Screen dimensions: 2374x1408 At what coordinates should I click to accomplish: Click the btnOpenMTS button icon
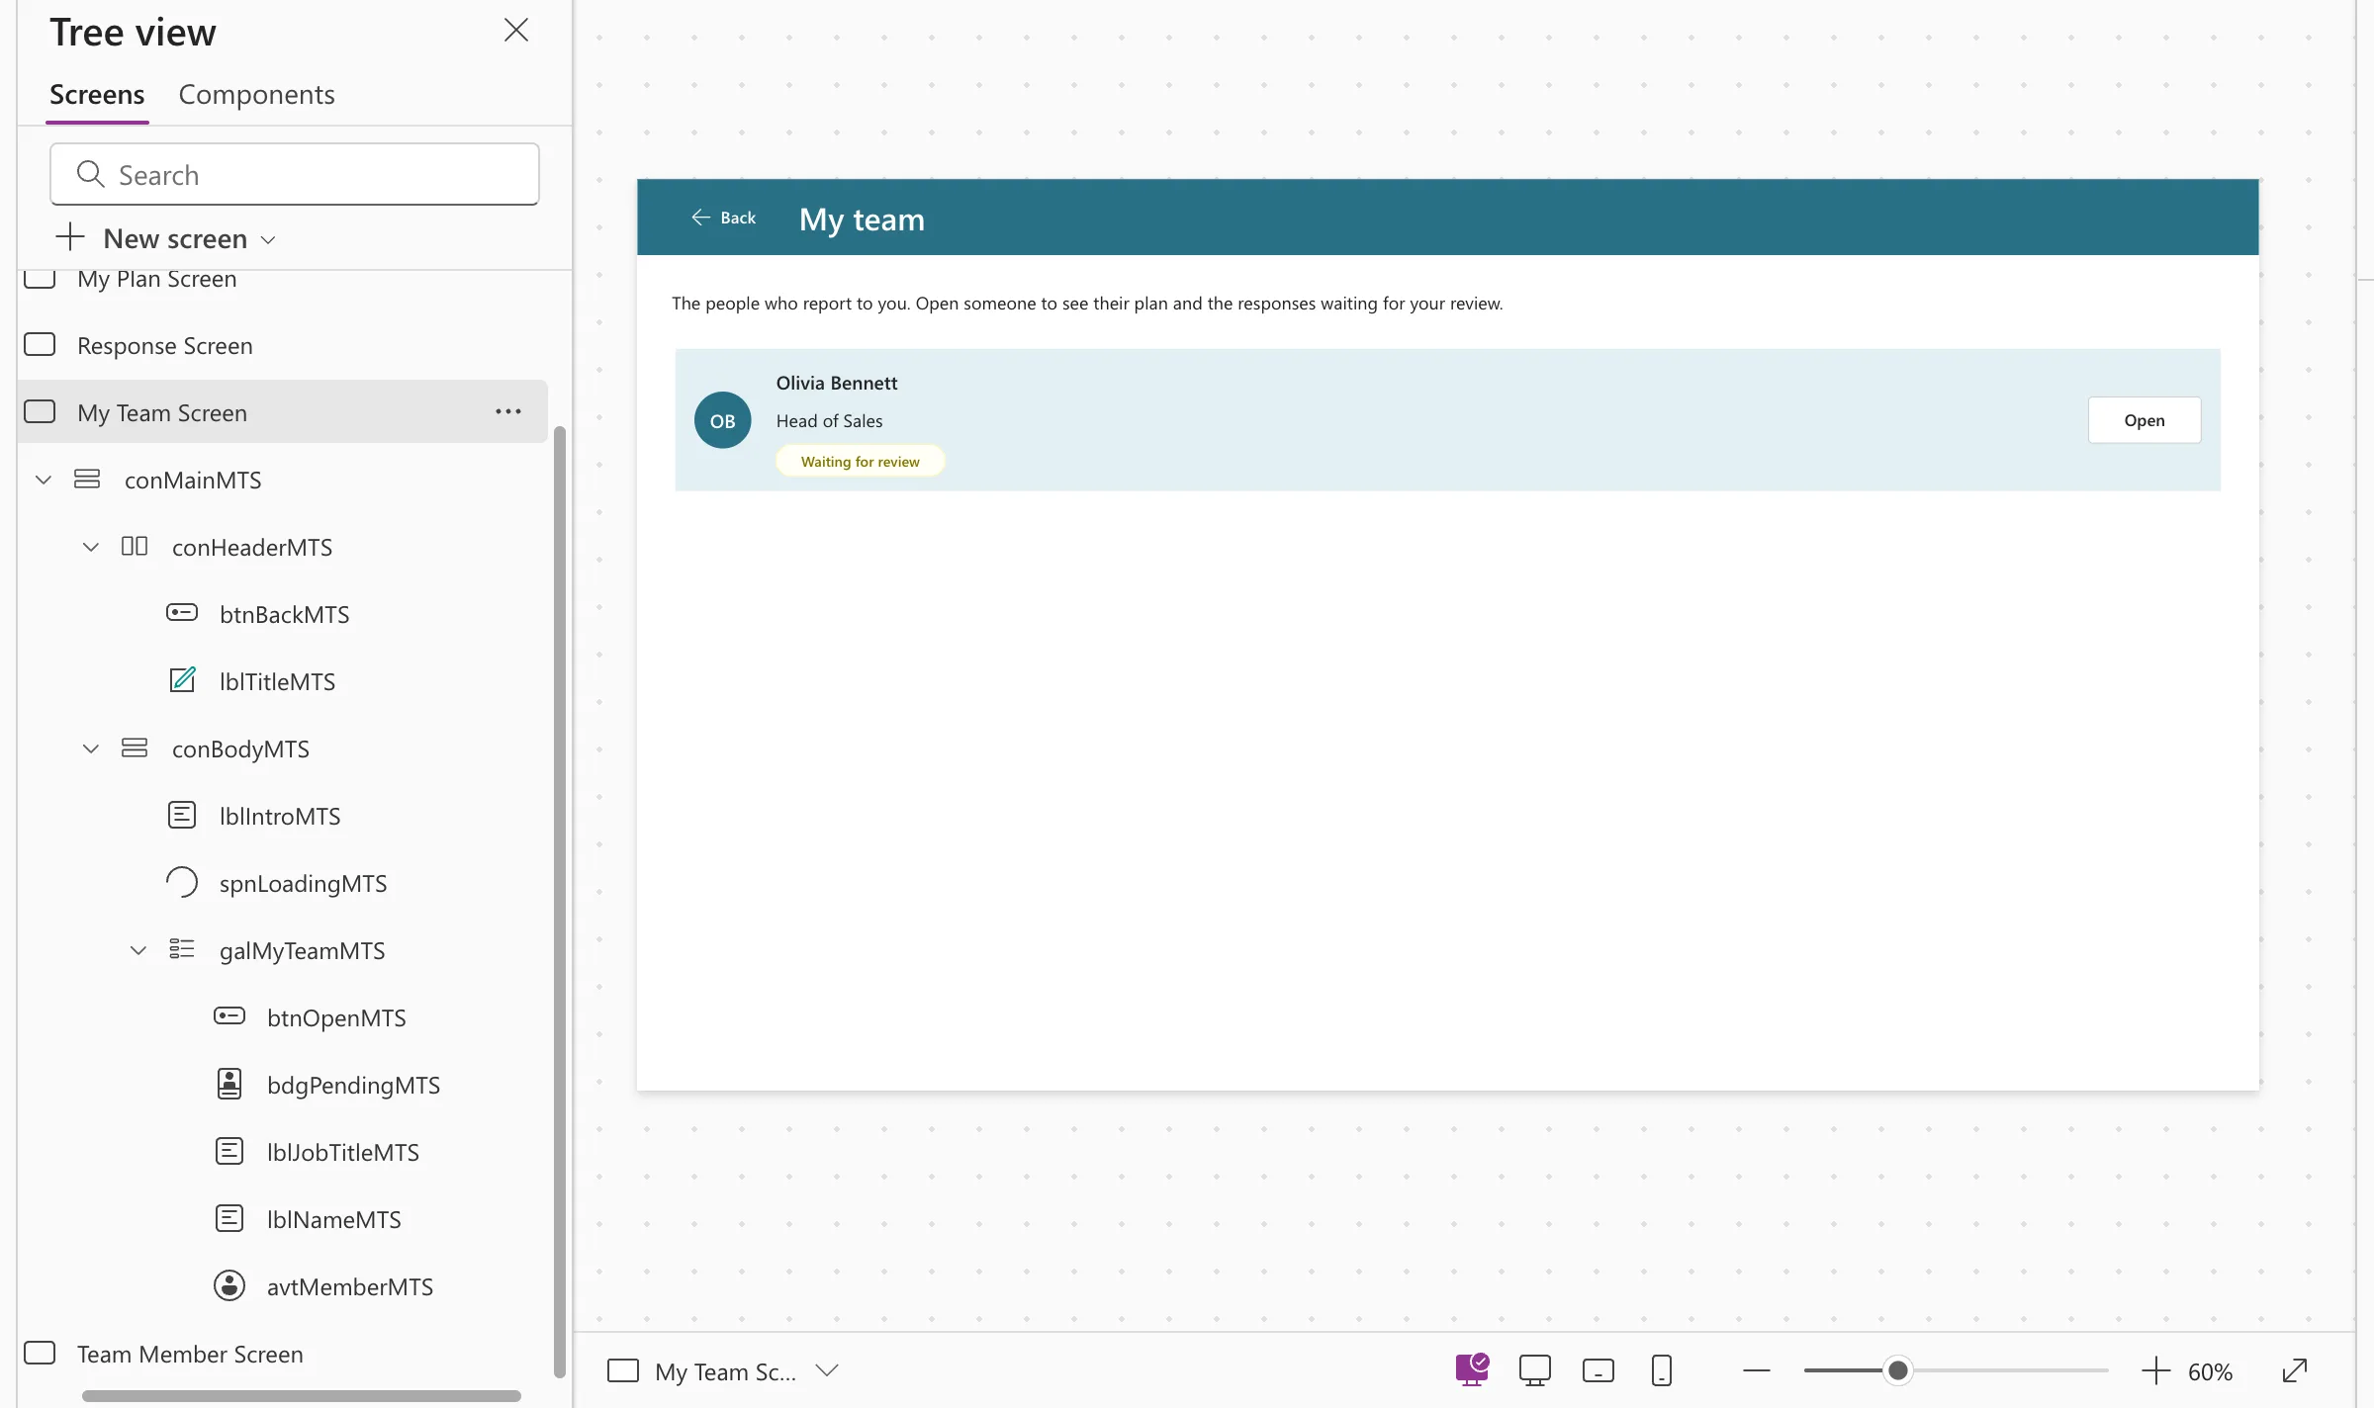click(x=229, y=1016)
